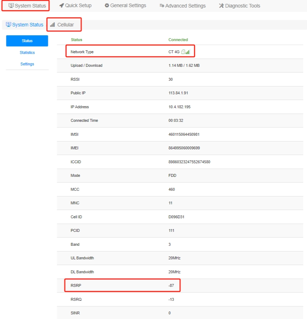307x319 pixels.
Task: Click the green Connected status text
Action: [178, 40]
